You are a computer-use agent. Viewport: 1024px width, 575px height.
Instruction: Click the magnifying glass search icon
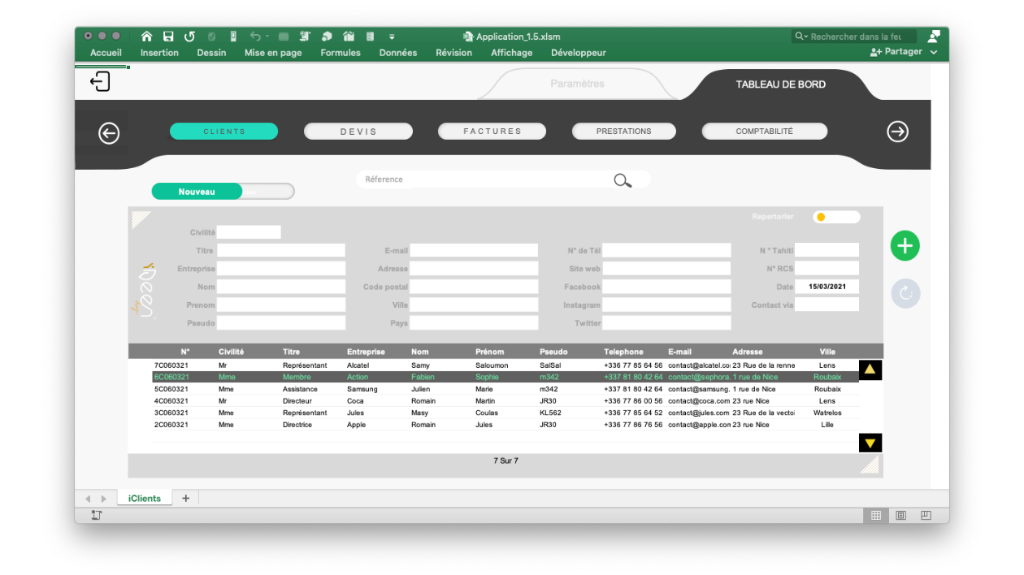point(623,180)
